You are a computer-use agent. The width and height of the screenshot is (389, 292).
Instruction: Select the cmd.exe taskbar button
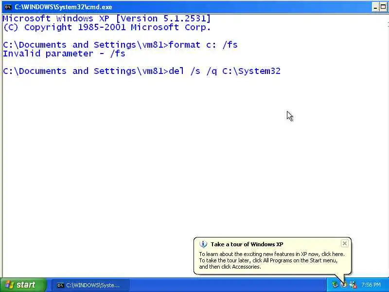pos(90,285)
